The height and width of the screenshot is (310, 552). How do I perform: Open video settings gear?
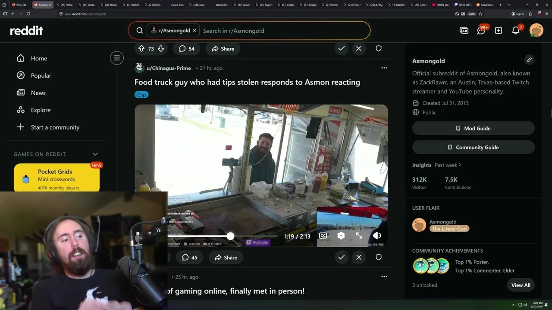pyautogui.click(x=341, y=236)
